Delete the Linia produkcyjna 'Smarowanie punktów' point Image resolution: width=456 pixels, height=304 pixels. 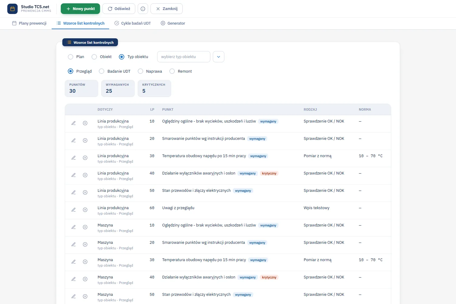(x=85, y=140)
